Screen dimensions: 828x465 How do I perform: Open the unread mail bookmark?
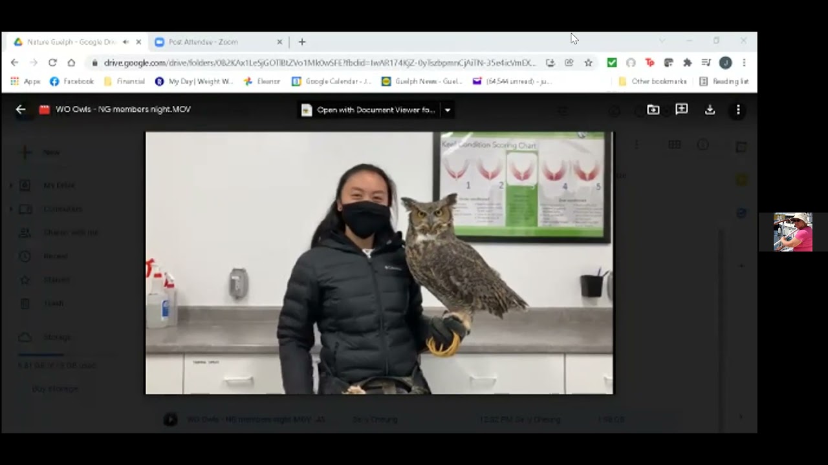point(512,81)
